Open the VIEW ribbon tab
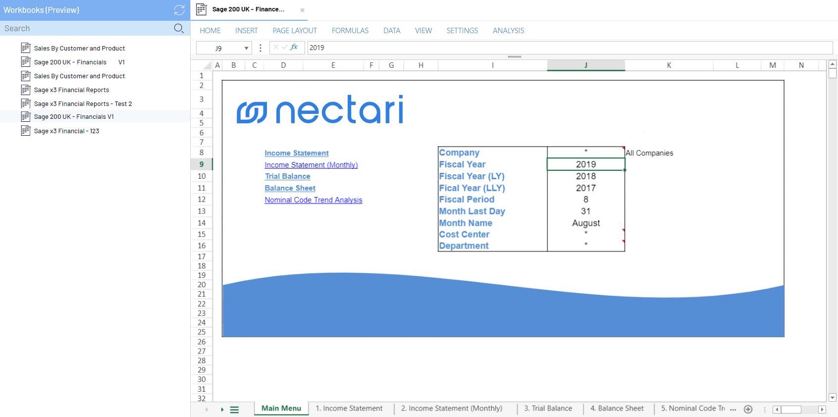This screenshot has height=417, width=838. point(423,31)
